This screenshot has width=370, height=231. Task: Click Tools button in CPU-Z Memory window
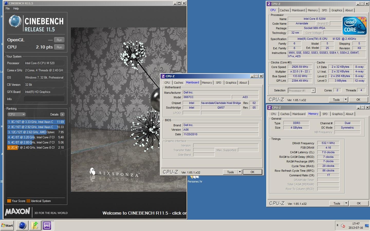coord(337,204)
